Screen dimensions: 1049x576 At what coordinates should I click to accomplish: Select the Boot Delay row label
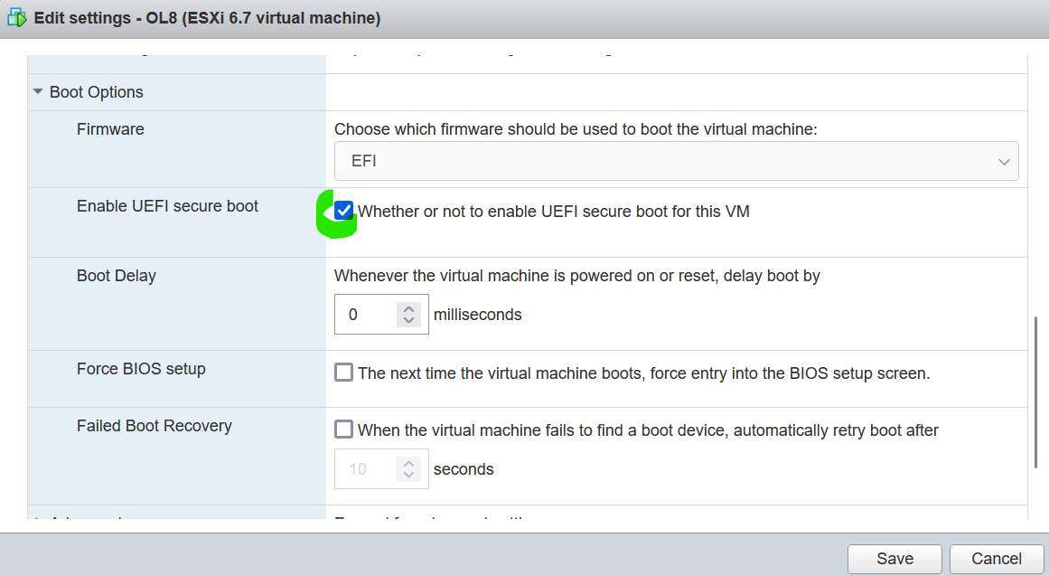pyautogui.click(x=117, y=276)
